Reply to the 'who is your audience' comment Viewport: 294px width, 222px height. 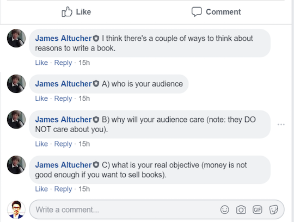click(63, 98)
